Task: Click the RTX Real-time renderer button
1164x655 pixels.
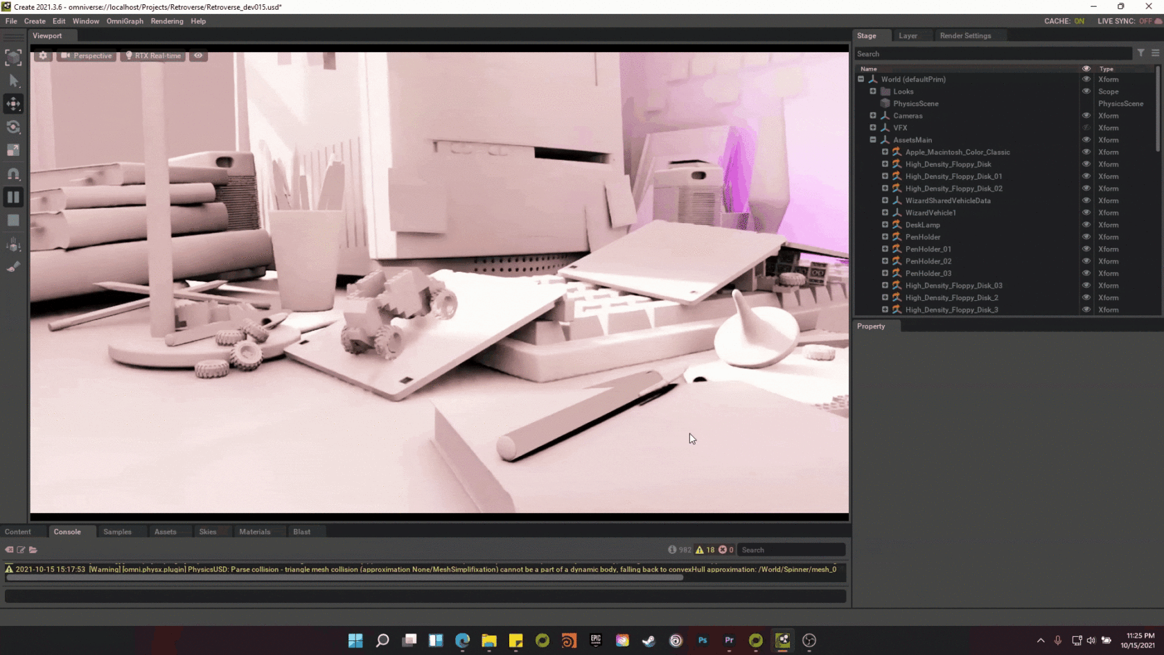Action: (153, 55)
